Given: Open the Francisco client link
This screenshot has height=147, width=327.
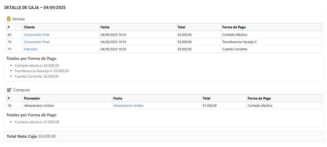Looking at the screenshot, I should pos(30,49).
